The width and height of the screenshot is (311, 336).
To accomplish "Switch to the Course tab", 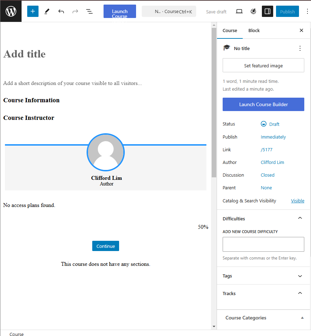I will tap(230, 30).
